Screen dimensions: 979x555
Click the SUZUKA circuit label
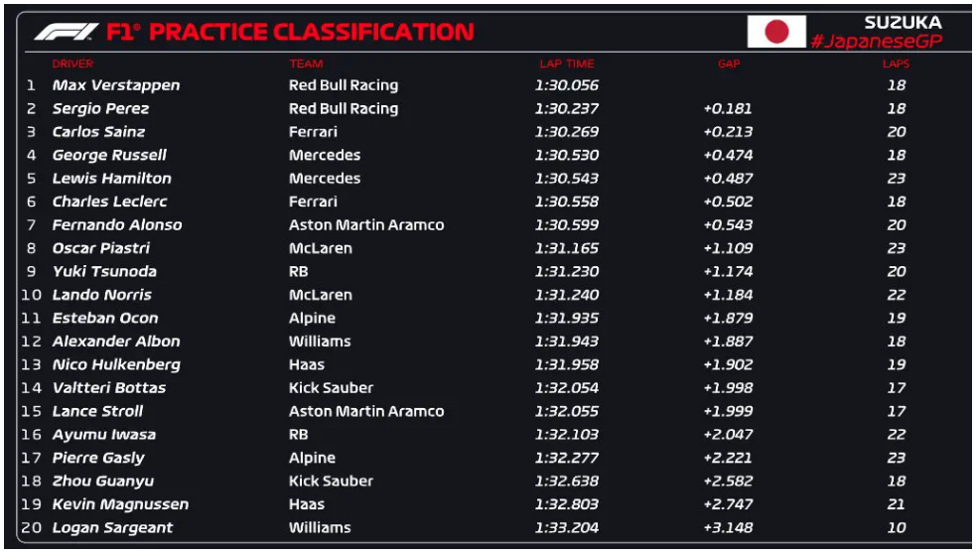[903, 22]
